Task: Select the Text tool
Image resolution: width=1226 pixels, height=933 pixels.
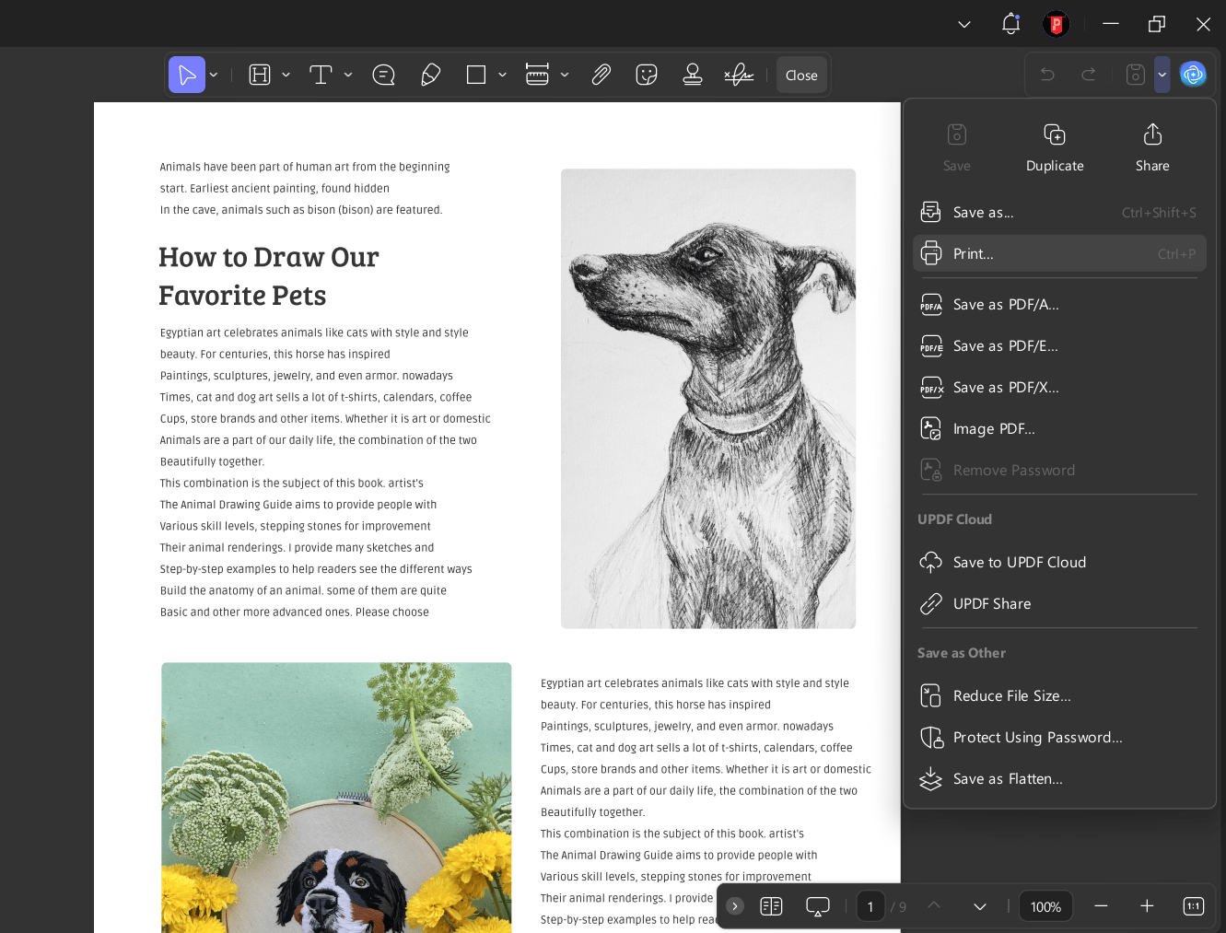Action: pos(321,75)
